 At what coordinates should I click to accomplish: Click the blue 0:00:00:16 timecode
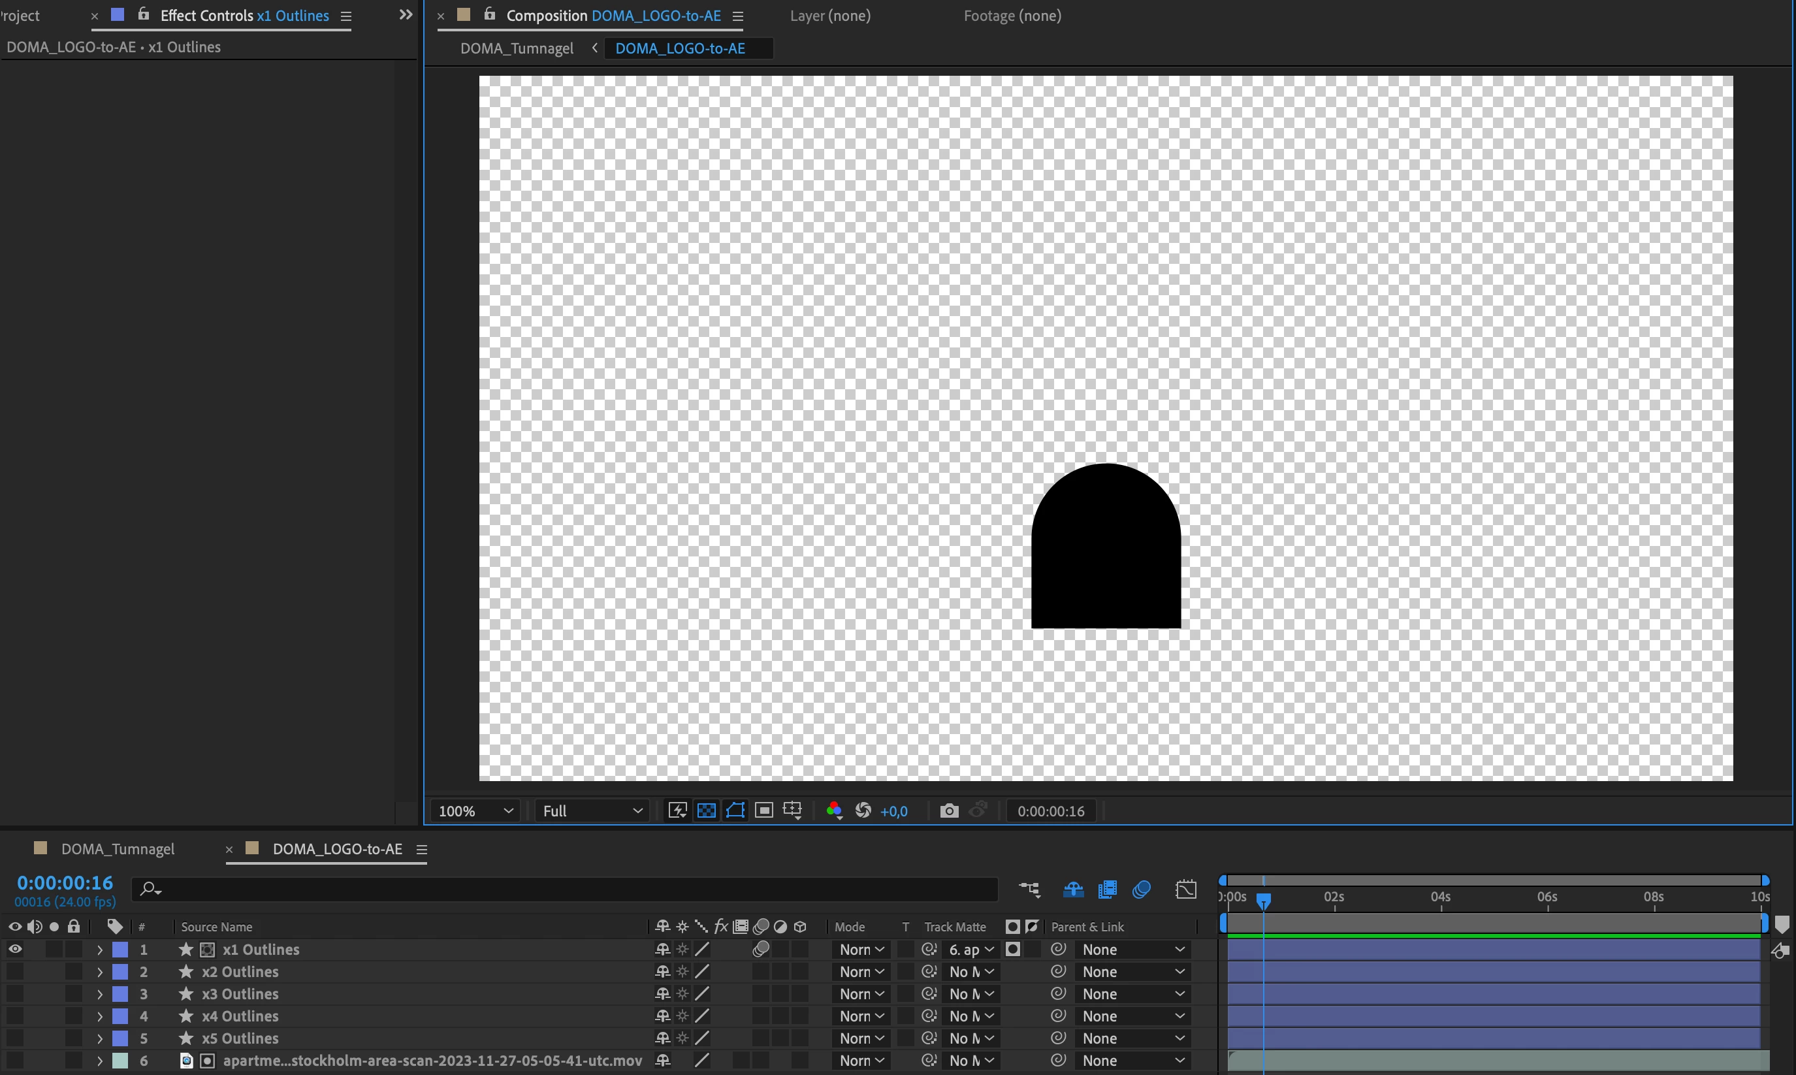tap(65, 882)
